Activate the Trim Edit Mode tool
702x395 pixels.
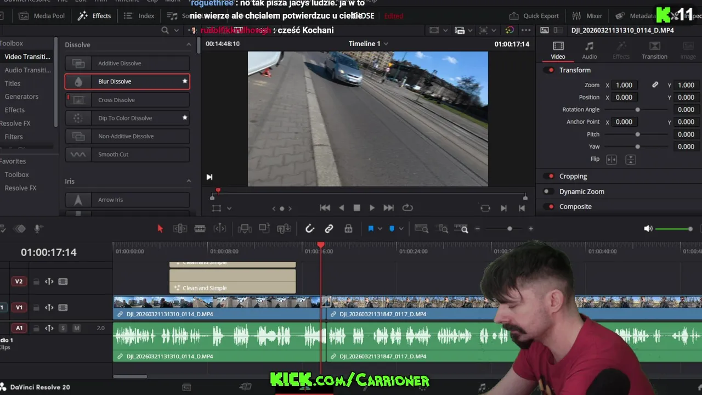pyautogui.click(x=180, y=229)
